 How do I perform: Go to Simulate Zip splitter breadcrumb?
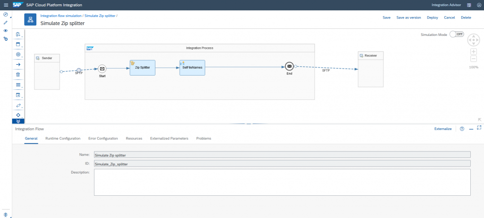pyautogui.click(x=100, y=16)
